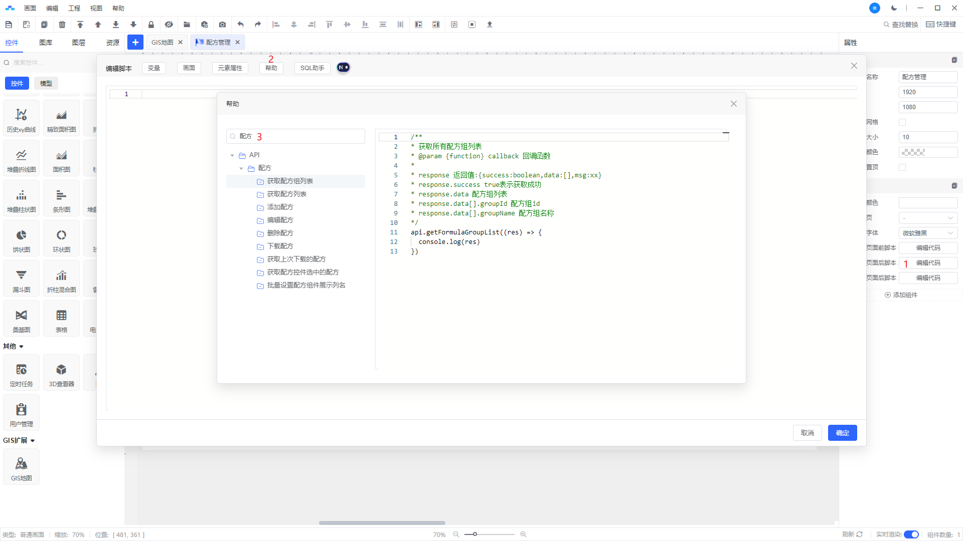Click the lock icon in toolbar
This screenshot has width=963, height=541.
(x=151, y=25)
